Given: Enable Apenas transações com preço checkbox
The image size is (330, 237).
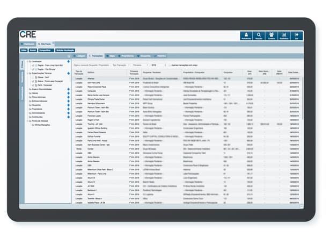Looking at the screenshot, I should 170,65.
